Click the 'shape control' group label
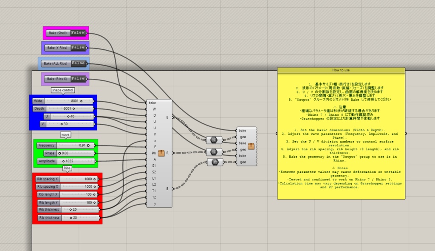Viewport: 435px width, 251px height. coord(63,90)
